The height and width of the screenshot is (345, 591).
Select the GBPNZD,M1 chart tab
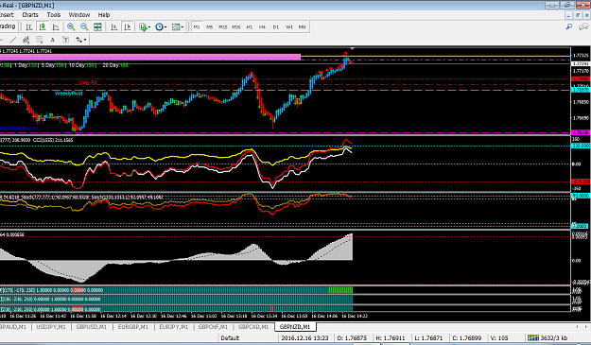[295, 327]
